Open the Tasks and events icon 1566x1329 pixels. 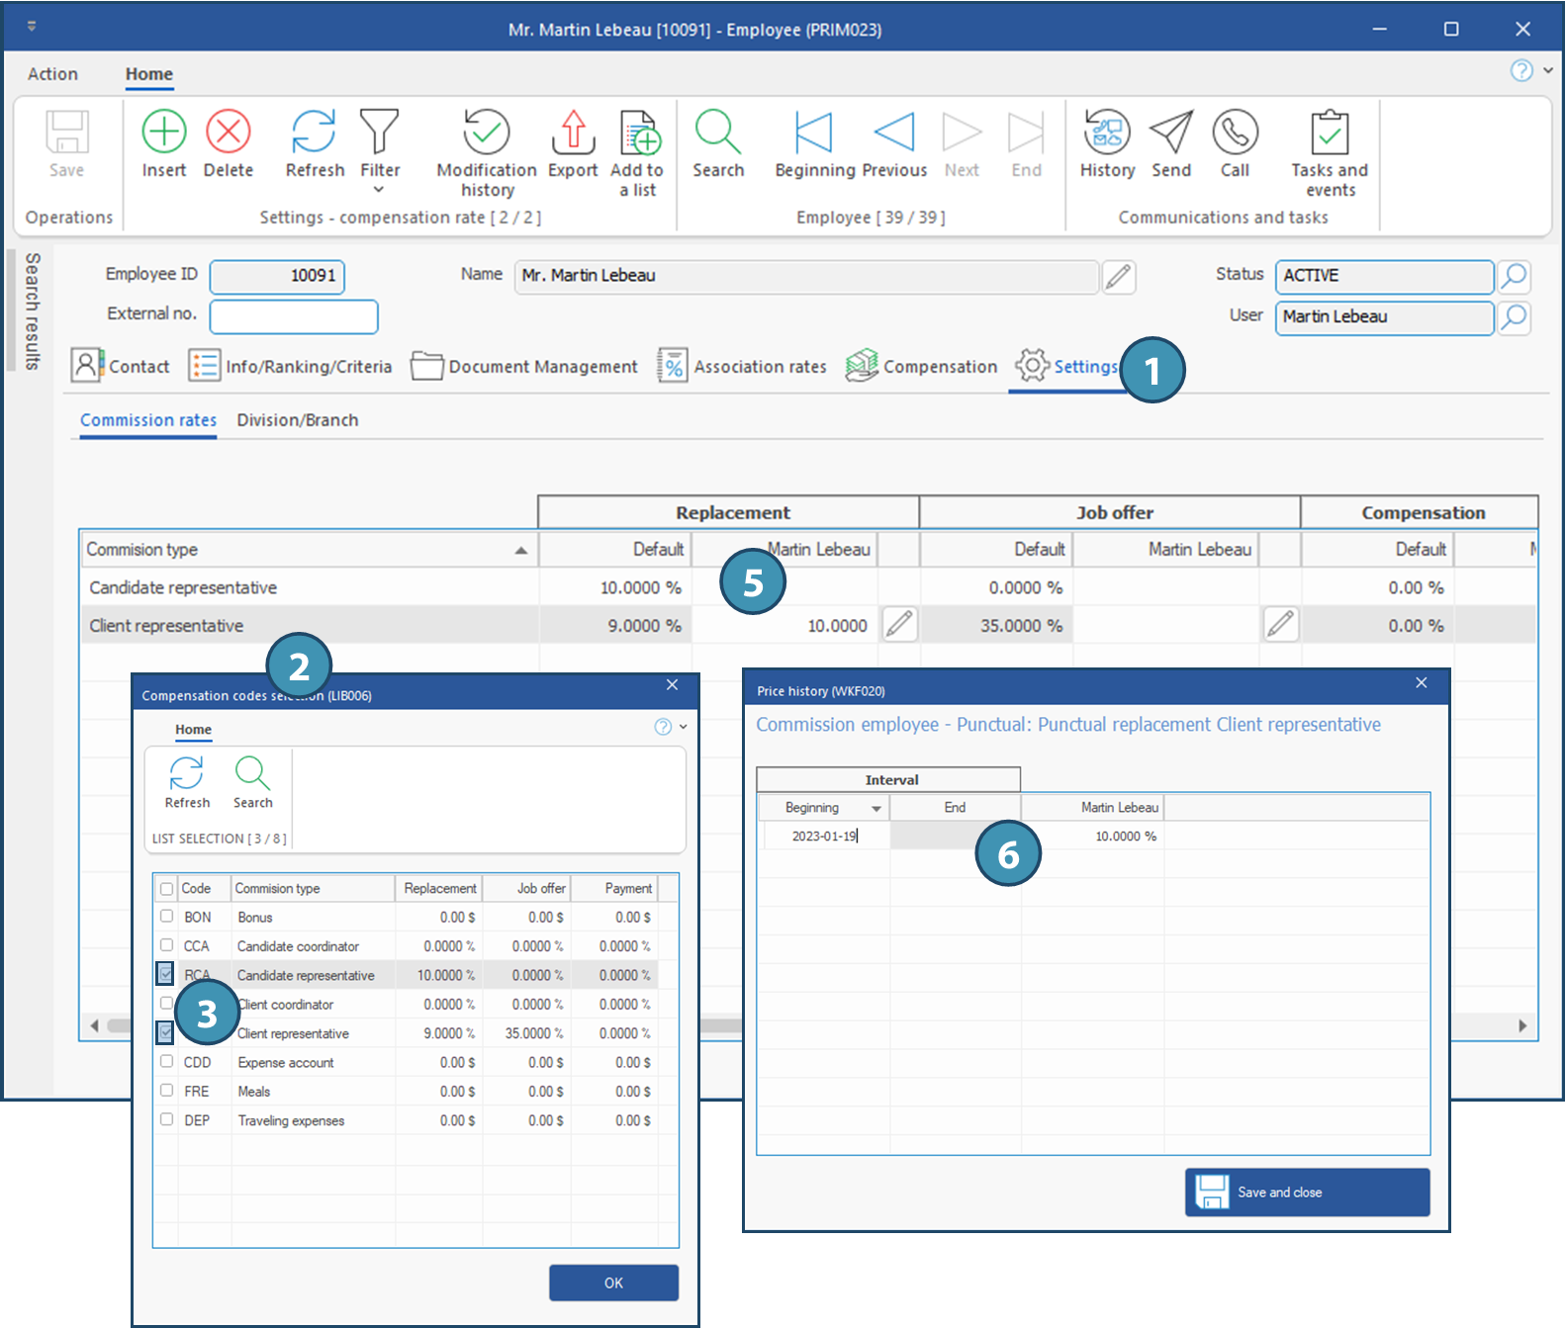(1329, 133)
